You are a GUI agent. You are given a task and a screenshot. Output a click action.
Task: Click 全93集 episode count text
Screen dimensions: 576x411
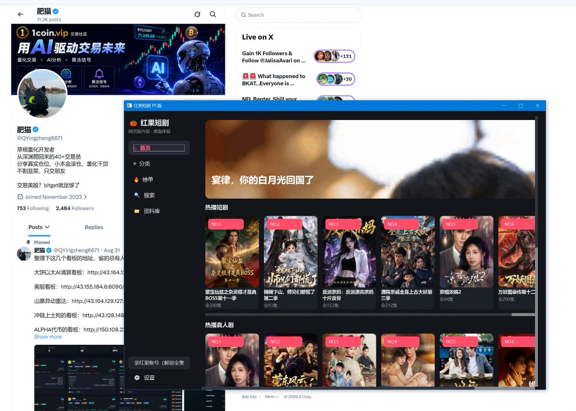tap(271, 305)
